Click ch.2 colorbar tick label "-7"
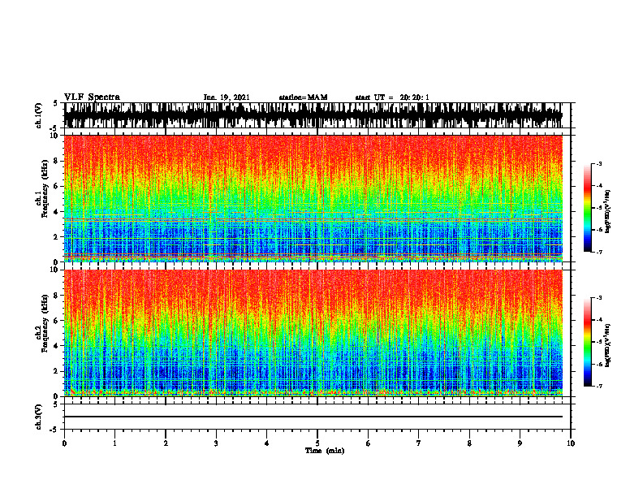Screen dimensions: 643x497 [x=599, y=386]
